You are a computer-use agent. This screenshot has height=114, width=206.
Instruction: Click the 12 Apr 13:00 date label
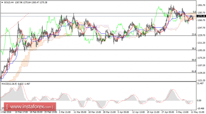pos(139,112)
